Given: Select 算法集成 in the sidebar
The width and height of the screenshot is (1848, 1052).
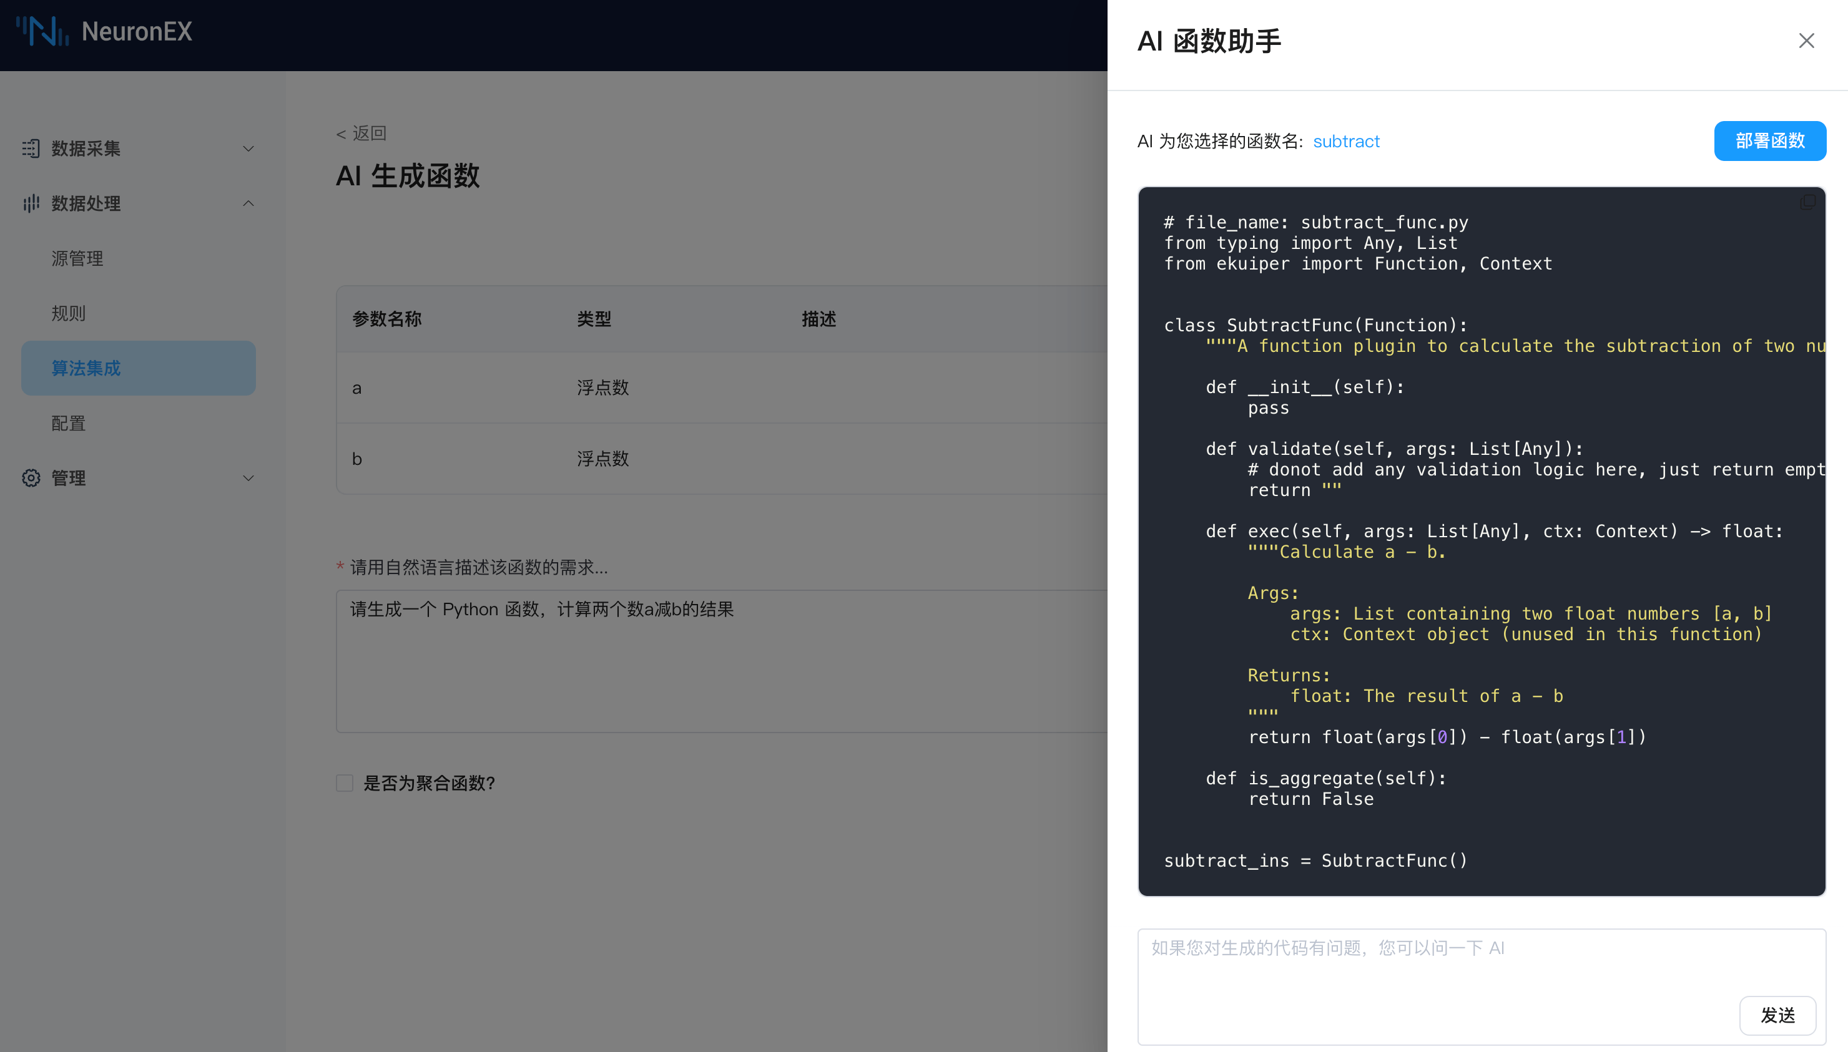Looking at the screenshot, I should tap(86, 368).
